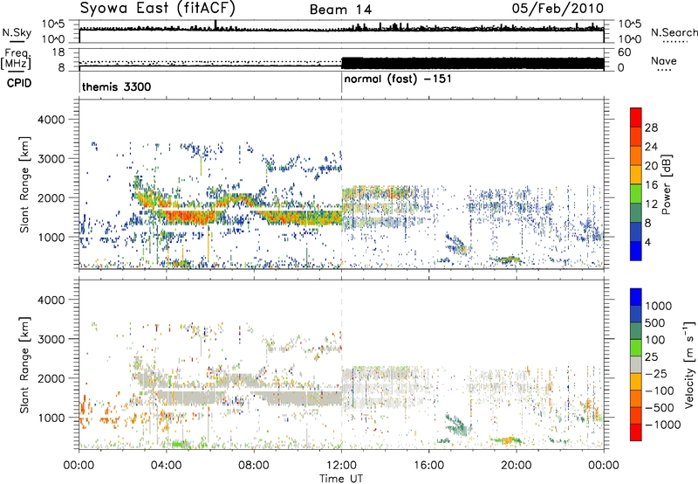The height and width of the screenshot is (484, 698).
Task: Click the '500' label on velocity color bar
Action: 655,323
